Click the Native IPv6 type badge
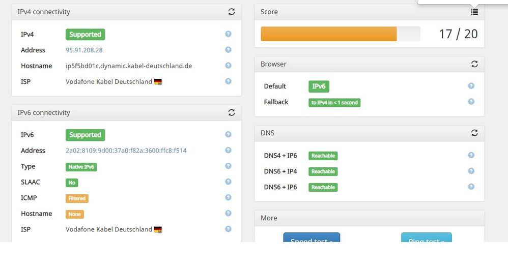The image size is (508, 269). (81, 167)
